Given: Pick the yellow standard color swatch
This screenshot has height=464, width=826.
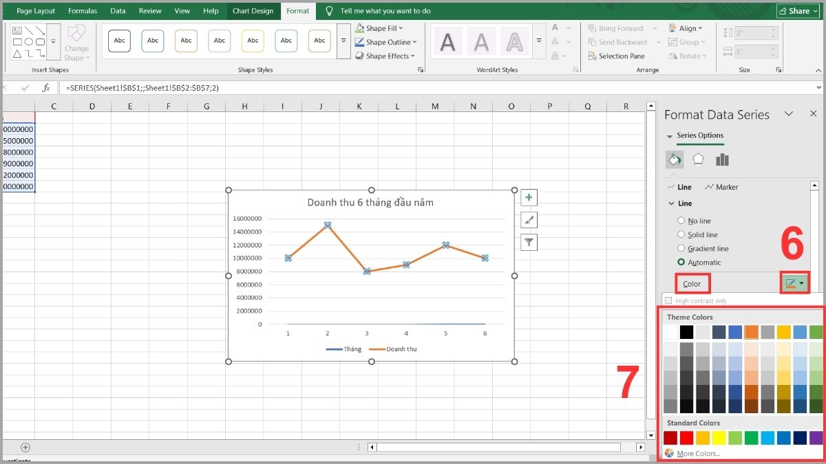Looking at the screenshot, I should click(x=719, y=438).
